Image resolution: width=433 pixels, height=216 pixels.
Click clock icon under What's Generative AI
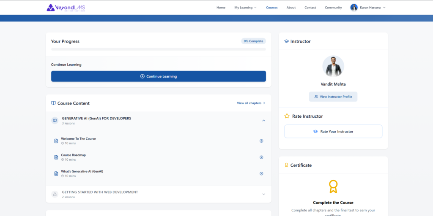point(63,176)
